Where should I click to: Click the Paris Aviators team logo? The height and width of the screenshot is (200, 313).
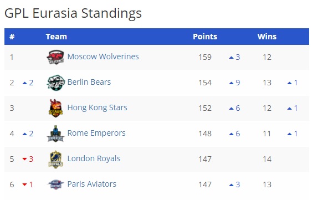[x=56, y=184]
